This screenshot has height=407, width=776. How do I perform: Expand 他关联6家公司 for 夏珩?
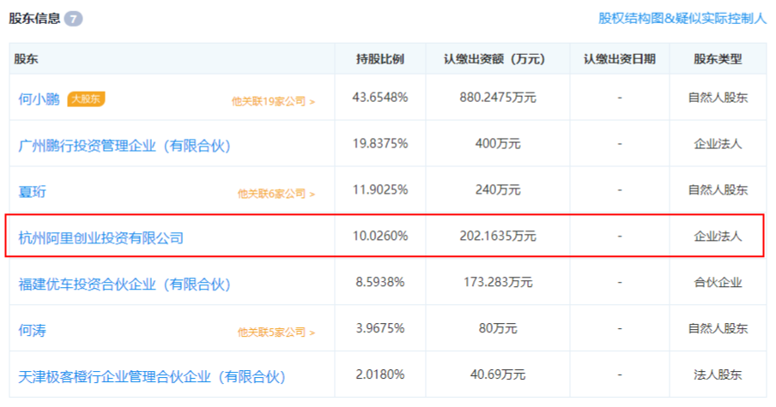[276, 194]
